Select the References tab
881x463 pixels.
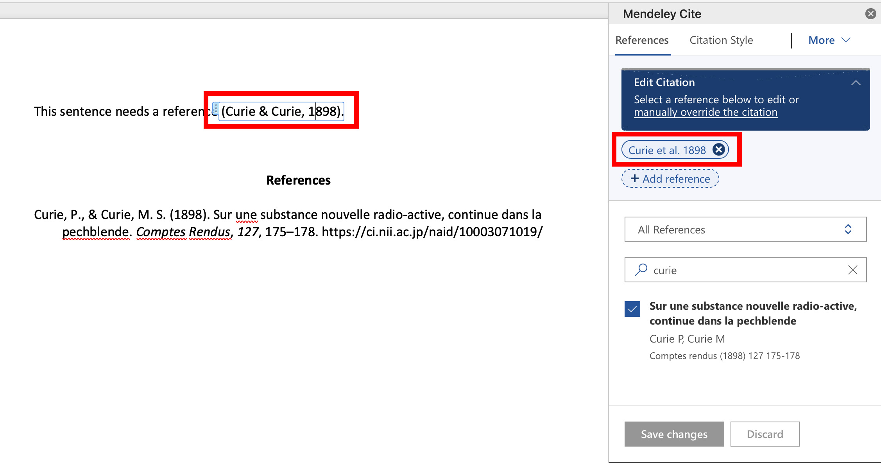point(642,40)
